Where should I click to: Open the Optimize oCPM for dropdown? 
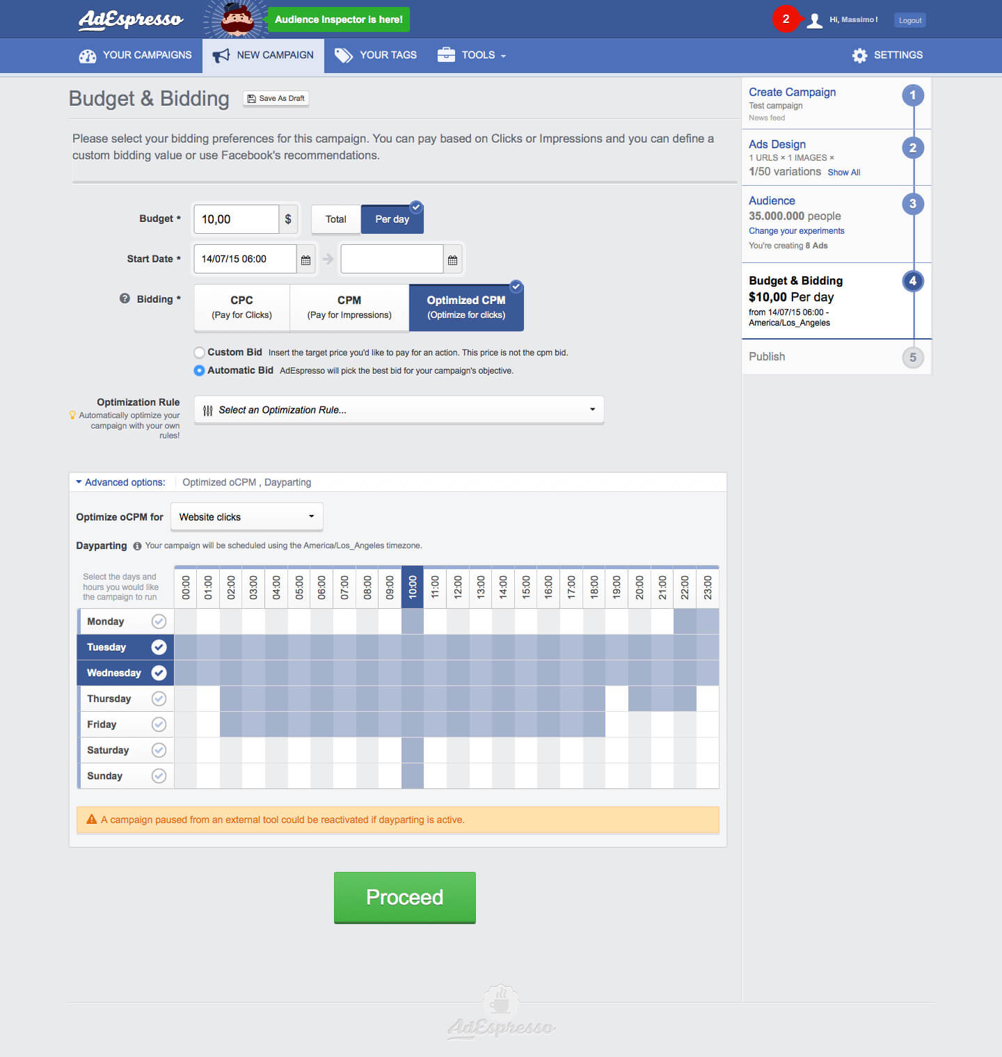[x=246, y=517]
